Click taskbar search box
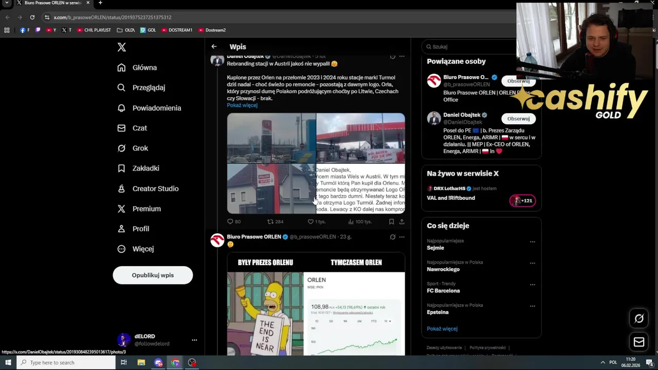658x370 pixels. point(66,363)
